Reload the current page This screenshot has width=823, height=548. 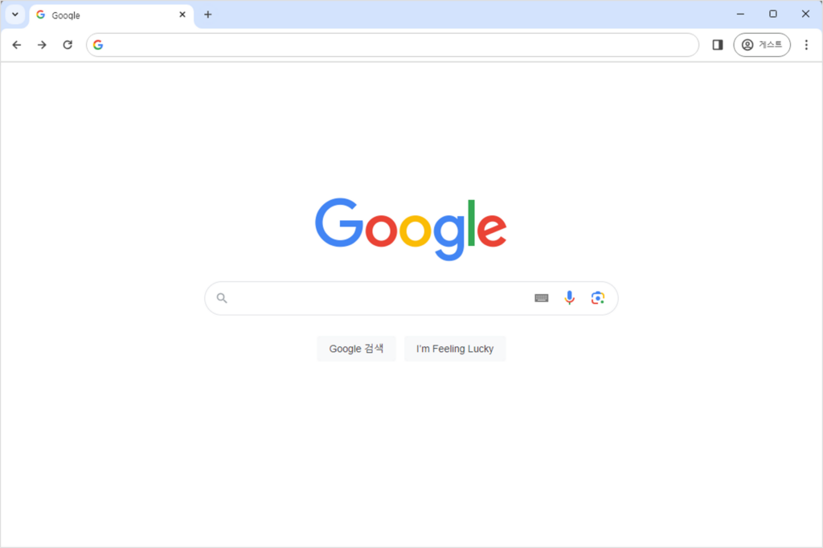pyautogui.click(x=68, y=45)
